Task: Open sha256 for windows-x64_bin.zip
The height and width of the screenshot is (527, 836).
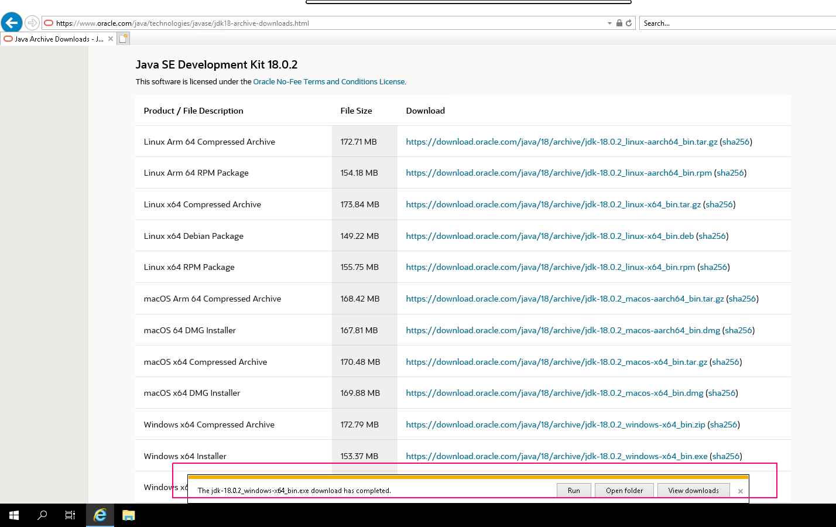Action: pyautogui.click(x=724, y=425)
